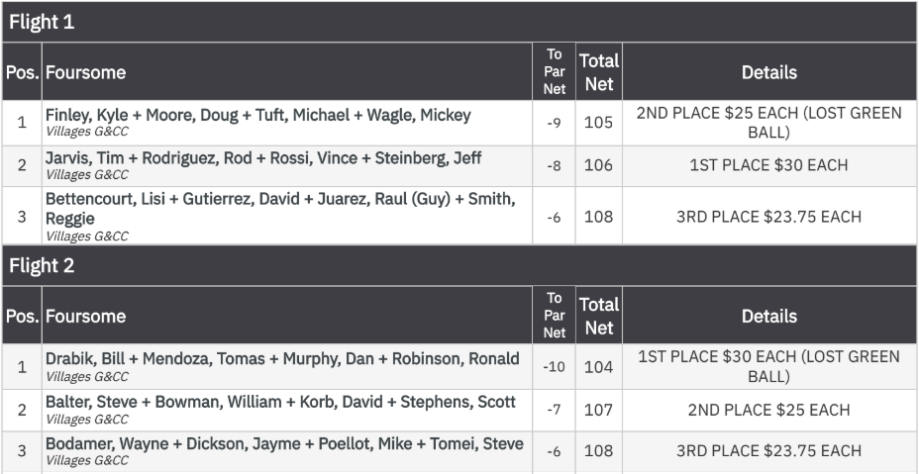Click Flight 2 Pos. column header
The height and width of the screenshot is (474, 919).
point(22,316)
